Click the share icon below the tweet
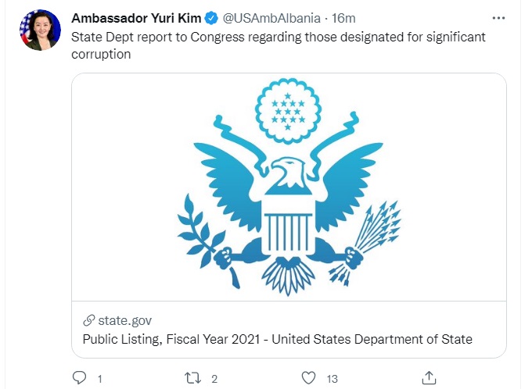532x389 pixels. (429, 378)
